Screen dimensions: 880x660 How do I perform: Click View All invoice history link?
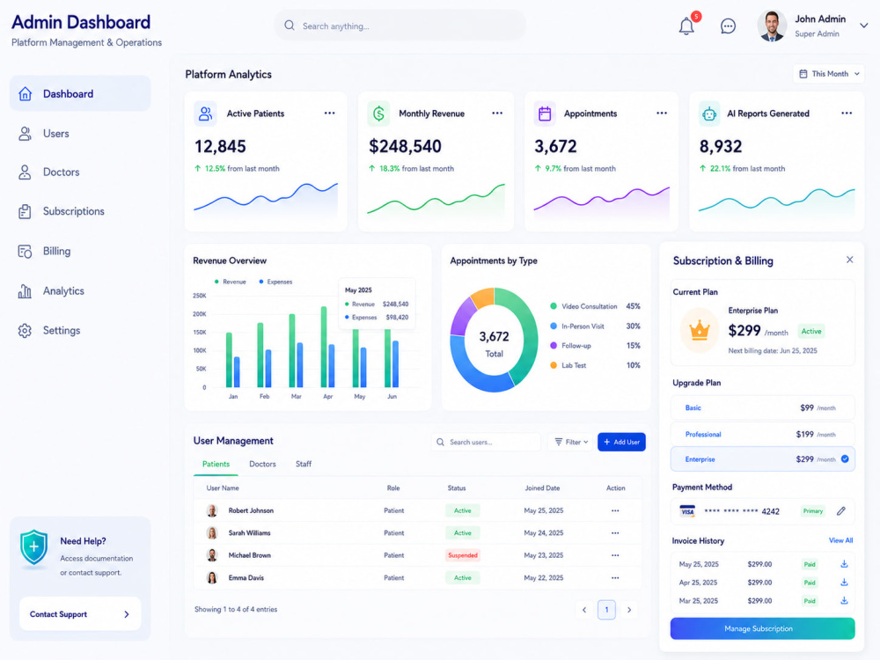(x=840, y=540)
